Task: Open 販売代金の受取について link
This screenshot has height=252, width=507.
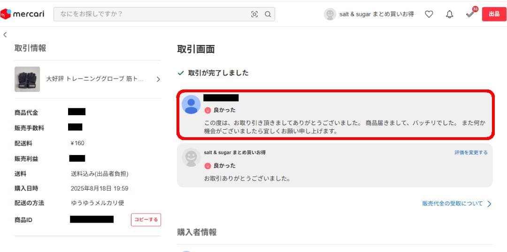Action: click(x=453, y=204)
